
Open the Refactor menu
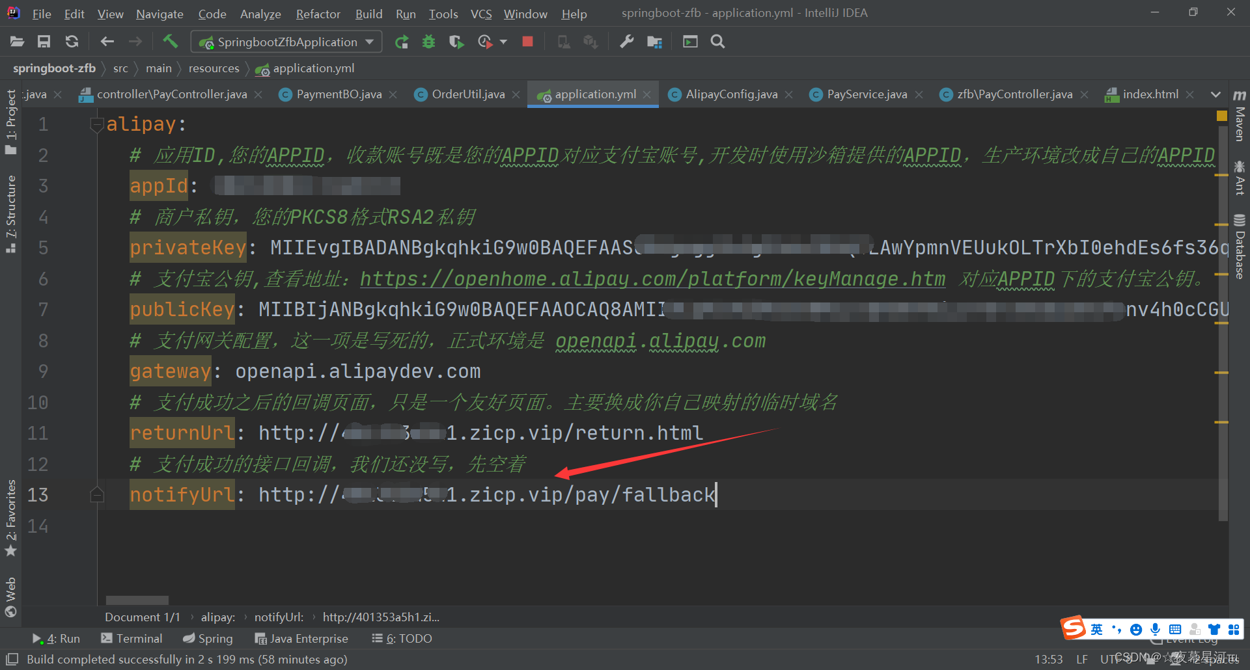pos(318,14)
